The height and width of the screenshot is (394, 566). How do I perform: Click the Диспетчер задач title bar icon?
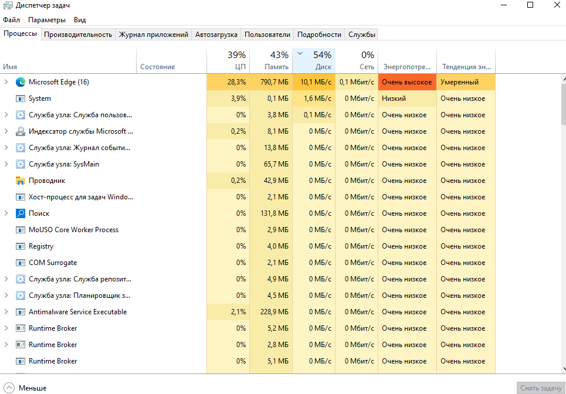pyautogui.click(x=8, y=5)
